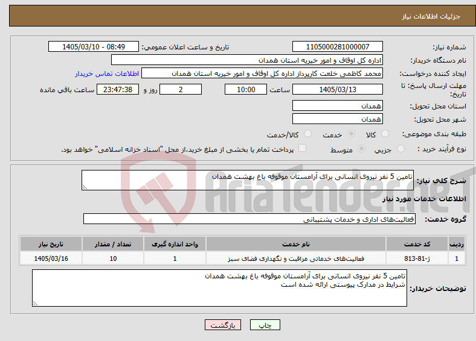Viewport: 476px width, 341px height.
Task: Click the استان محل تحویل field همدان
Action: click(x=337, y=105)
